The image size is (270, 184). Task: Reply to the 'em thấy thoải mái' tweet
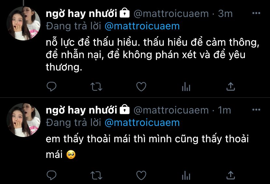click(52, 175)
